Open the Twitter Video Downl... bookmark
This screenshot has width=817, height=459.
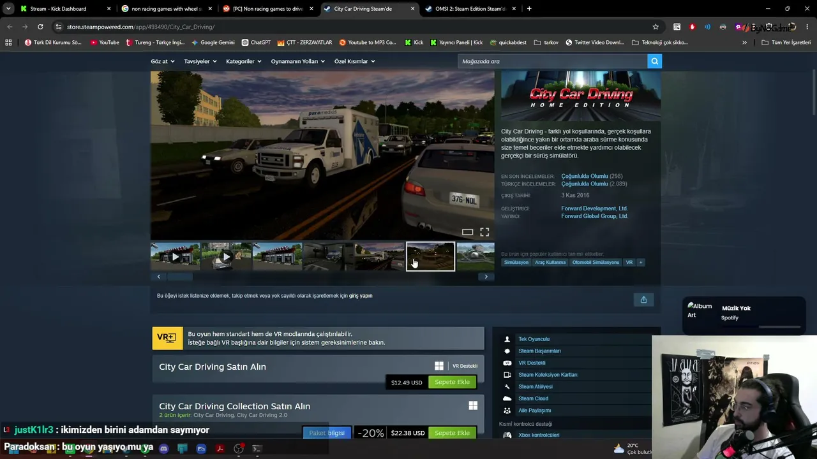pyautogui.click(x=595, y=43)
